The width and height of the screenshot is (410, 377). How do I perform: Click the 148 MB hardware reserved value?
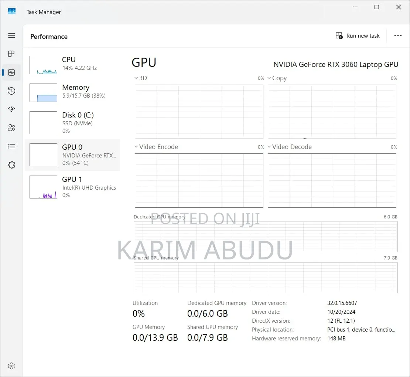[336, 339]
